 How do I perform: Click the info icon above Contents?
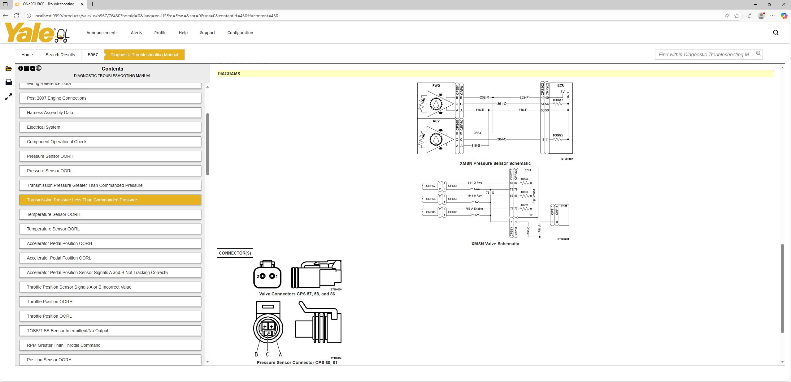coord(21,68)
